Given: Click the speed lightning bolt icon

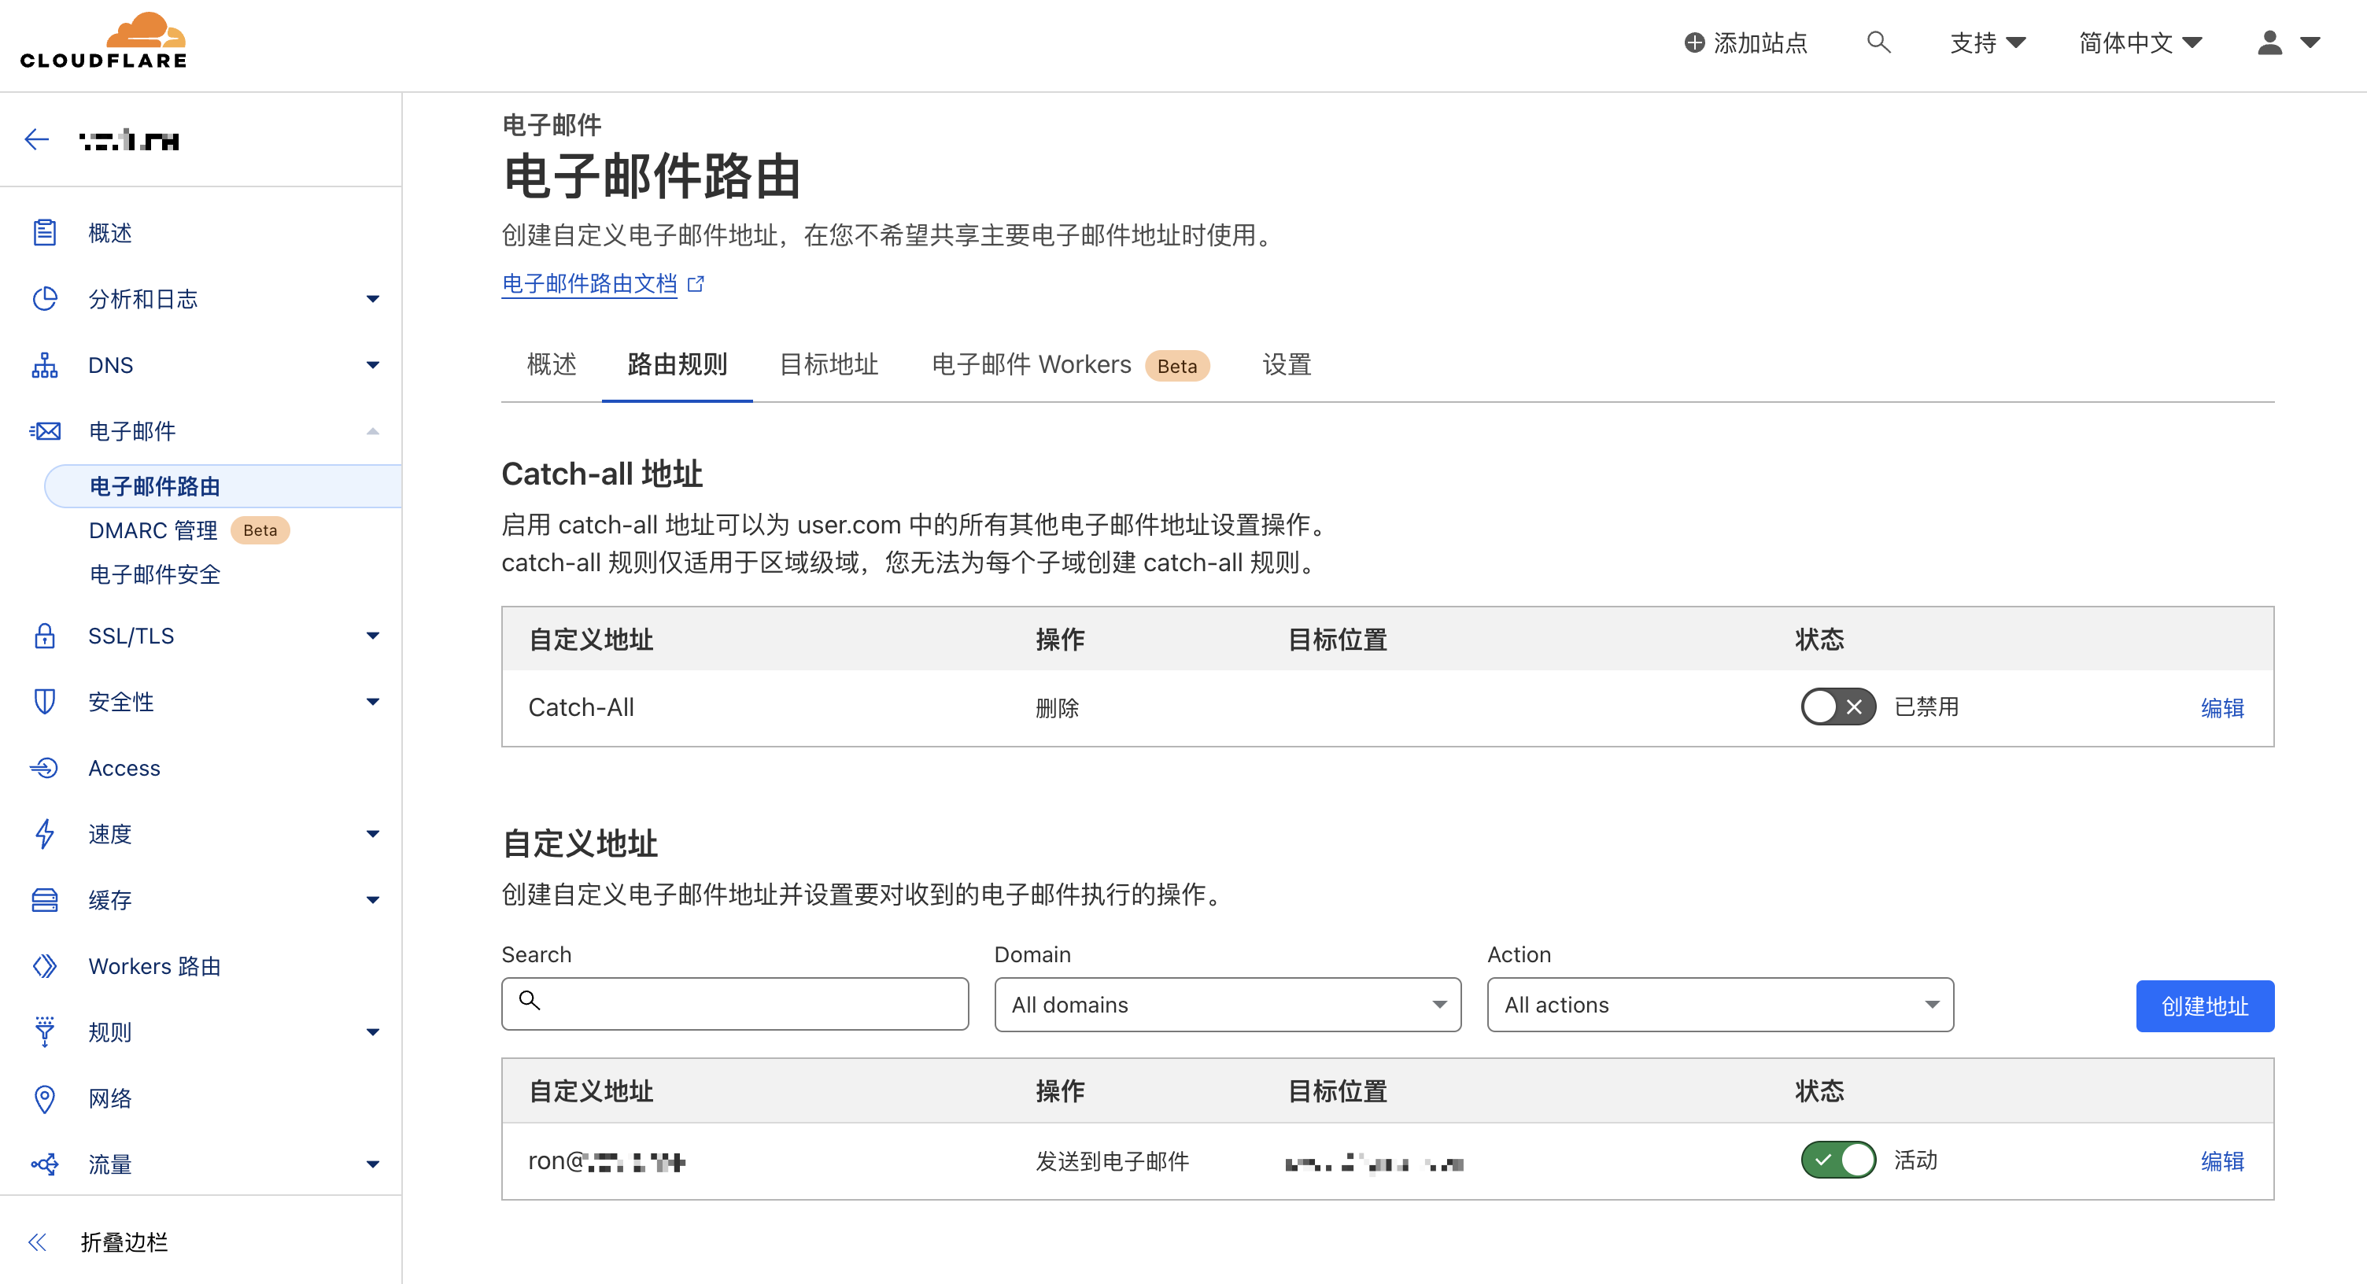Looking at the screenshot, I should point(44,834).
